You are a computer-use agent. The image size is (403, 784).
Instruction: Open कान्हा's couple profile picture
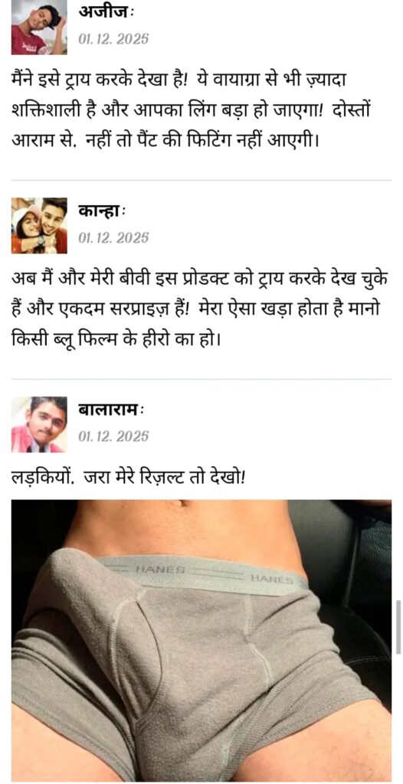[x=39, y=226]
